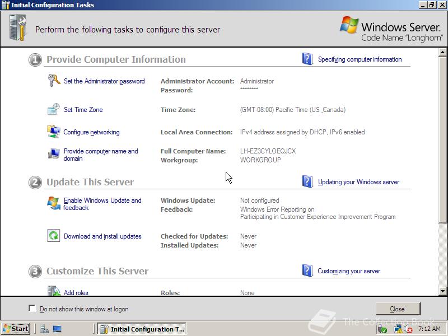The image size is (448, 336).
Task: Click the Provide Computer Information heading
Action: click(x=116, y=59)
